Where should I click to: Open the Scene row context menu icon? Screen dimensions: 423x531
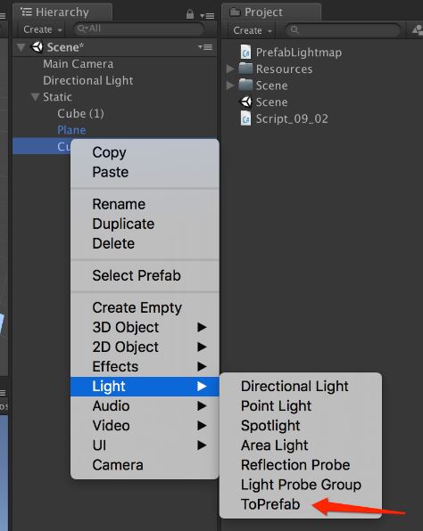(205, 47)
